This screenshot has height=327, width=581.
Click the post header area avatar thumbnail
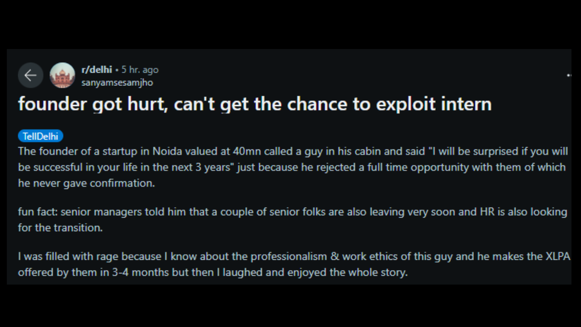click(x=63, y=75)
